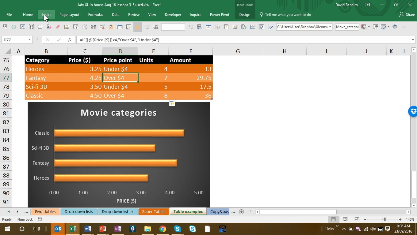Add a new sheet with plus button
This screenshot has width=417, height=235.
pyautogui.click(x=241, y=212)
